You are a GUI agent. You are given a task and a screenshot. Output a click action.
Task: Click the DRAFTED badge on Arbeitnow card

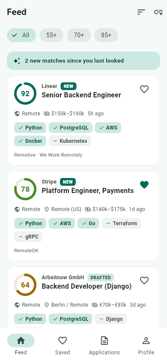pyautogui.click(x=101, y=278)
